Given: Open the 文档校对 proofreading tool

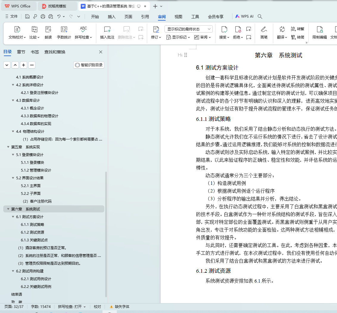Looking at the screenshot, I should 17,33.
